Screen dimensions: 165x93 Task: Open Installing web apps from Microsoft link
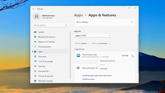point(97,76)
